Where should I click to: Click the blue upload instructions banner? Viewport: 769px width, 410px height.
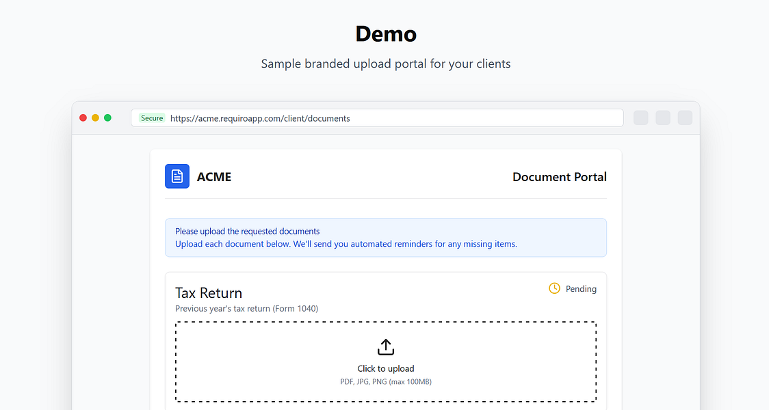(x=386, y=238)
